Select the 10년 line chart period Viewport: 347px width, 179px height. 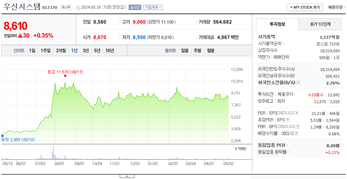click(110, 50)
